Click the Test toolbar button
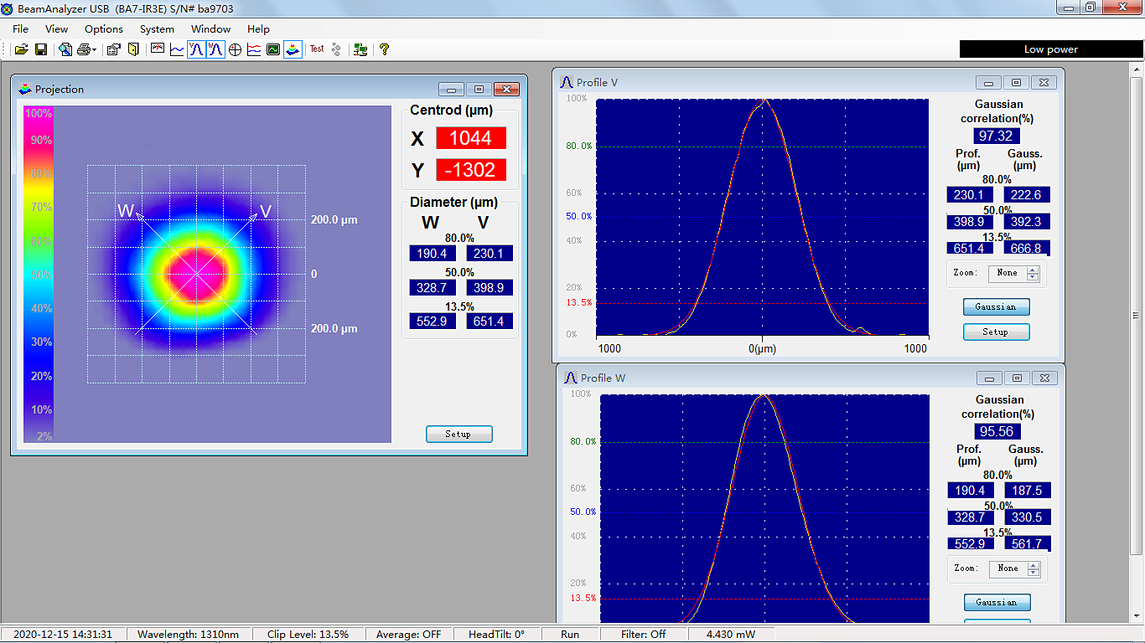The height and width of the screenshot is (643, 1145). (317, 49)
